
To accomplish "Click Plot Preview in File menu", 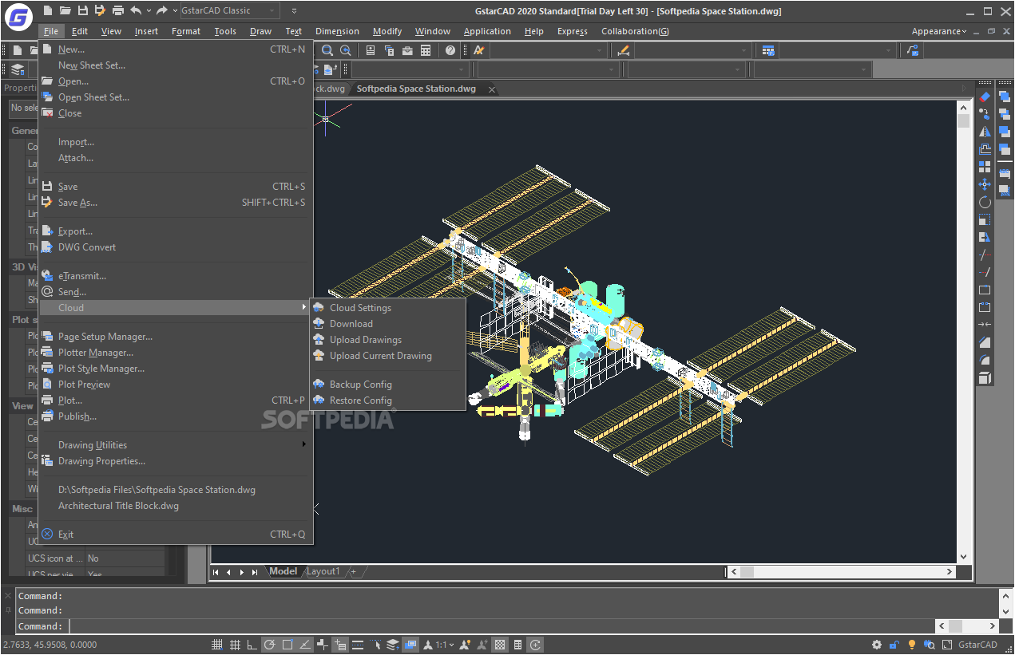I will (x=176, y=385).
